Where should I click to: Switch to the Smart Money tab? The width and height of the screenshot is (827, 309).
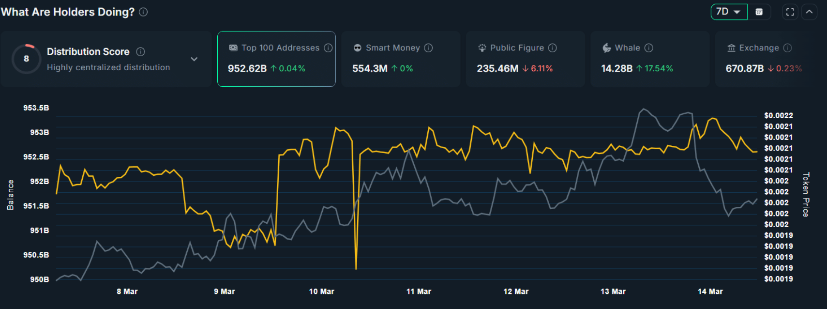pos(400,59)
